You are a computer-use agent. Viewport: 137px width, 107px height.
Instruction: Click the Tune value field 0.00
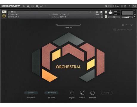(117, 14)
